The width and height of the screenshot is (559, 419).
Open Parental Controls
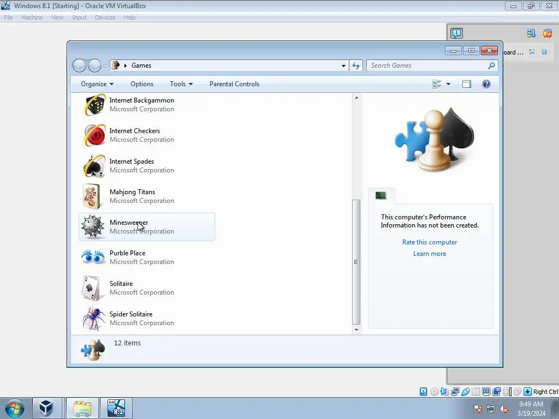pos(234,84)
